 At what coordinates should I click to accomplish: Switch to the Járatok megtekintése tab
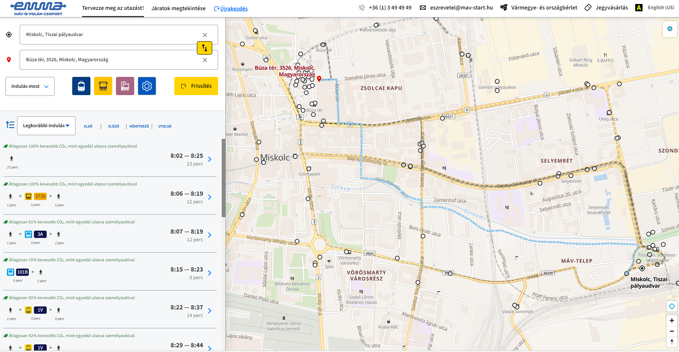coord(178,8)
